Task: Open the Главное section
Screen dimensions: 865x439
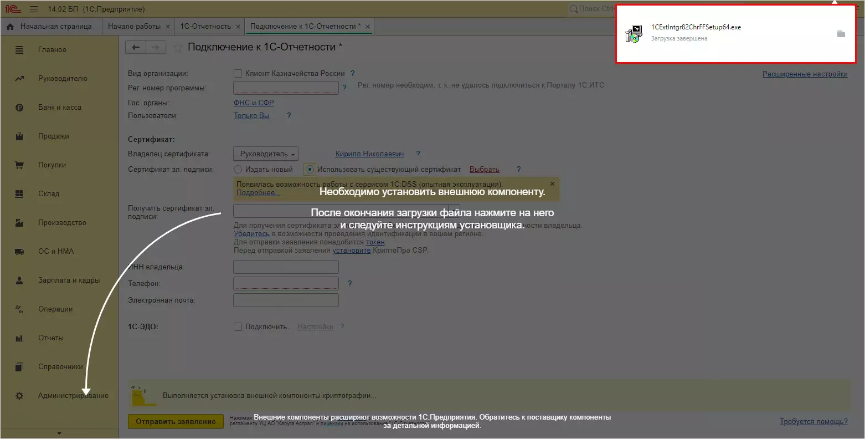Action: pyautogui.click(x=52, y=50)
